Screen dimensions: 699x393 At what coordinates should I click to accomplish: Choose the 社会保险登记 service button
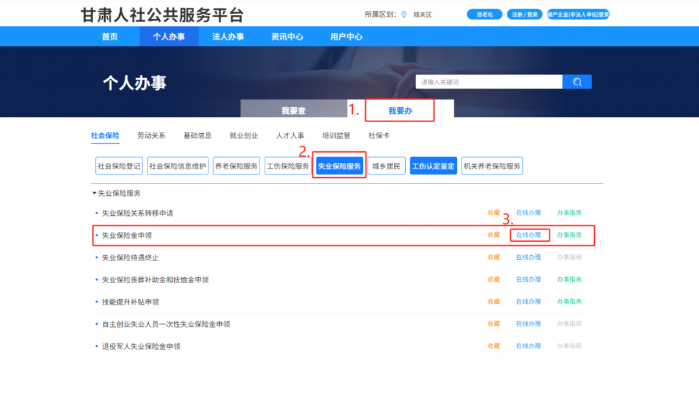click(119, 166)
